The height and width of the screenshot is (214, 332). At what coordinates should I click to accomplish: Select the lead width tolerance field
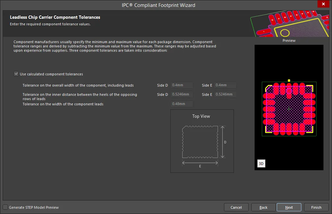pos(182,104)
